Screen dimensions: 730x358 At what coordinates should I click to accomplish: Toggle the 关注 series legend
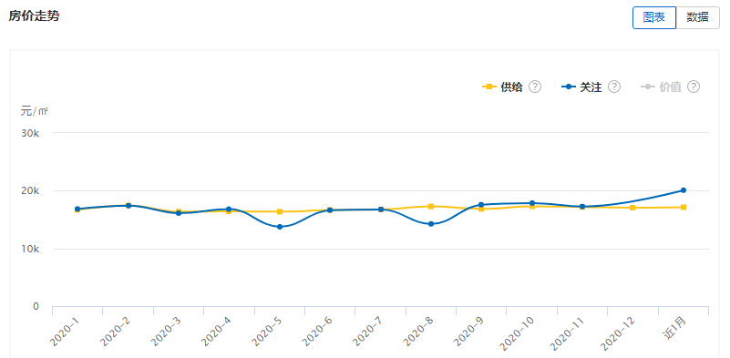581,87
